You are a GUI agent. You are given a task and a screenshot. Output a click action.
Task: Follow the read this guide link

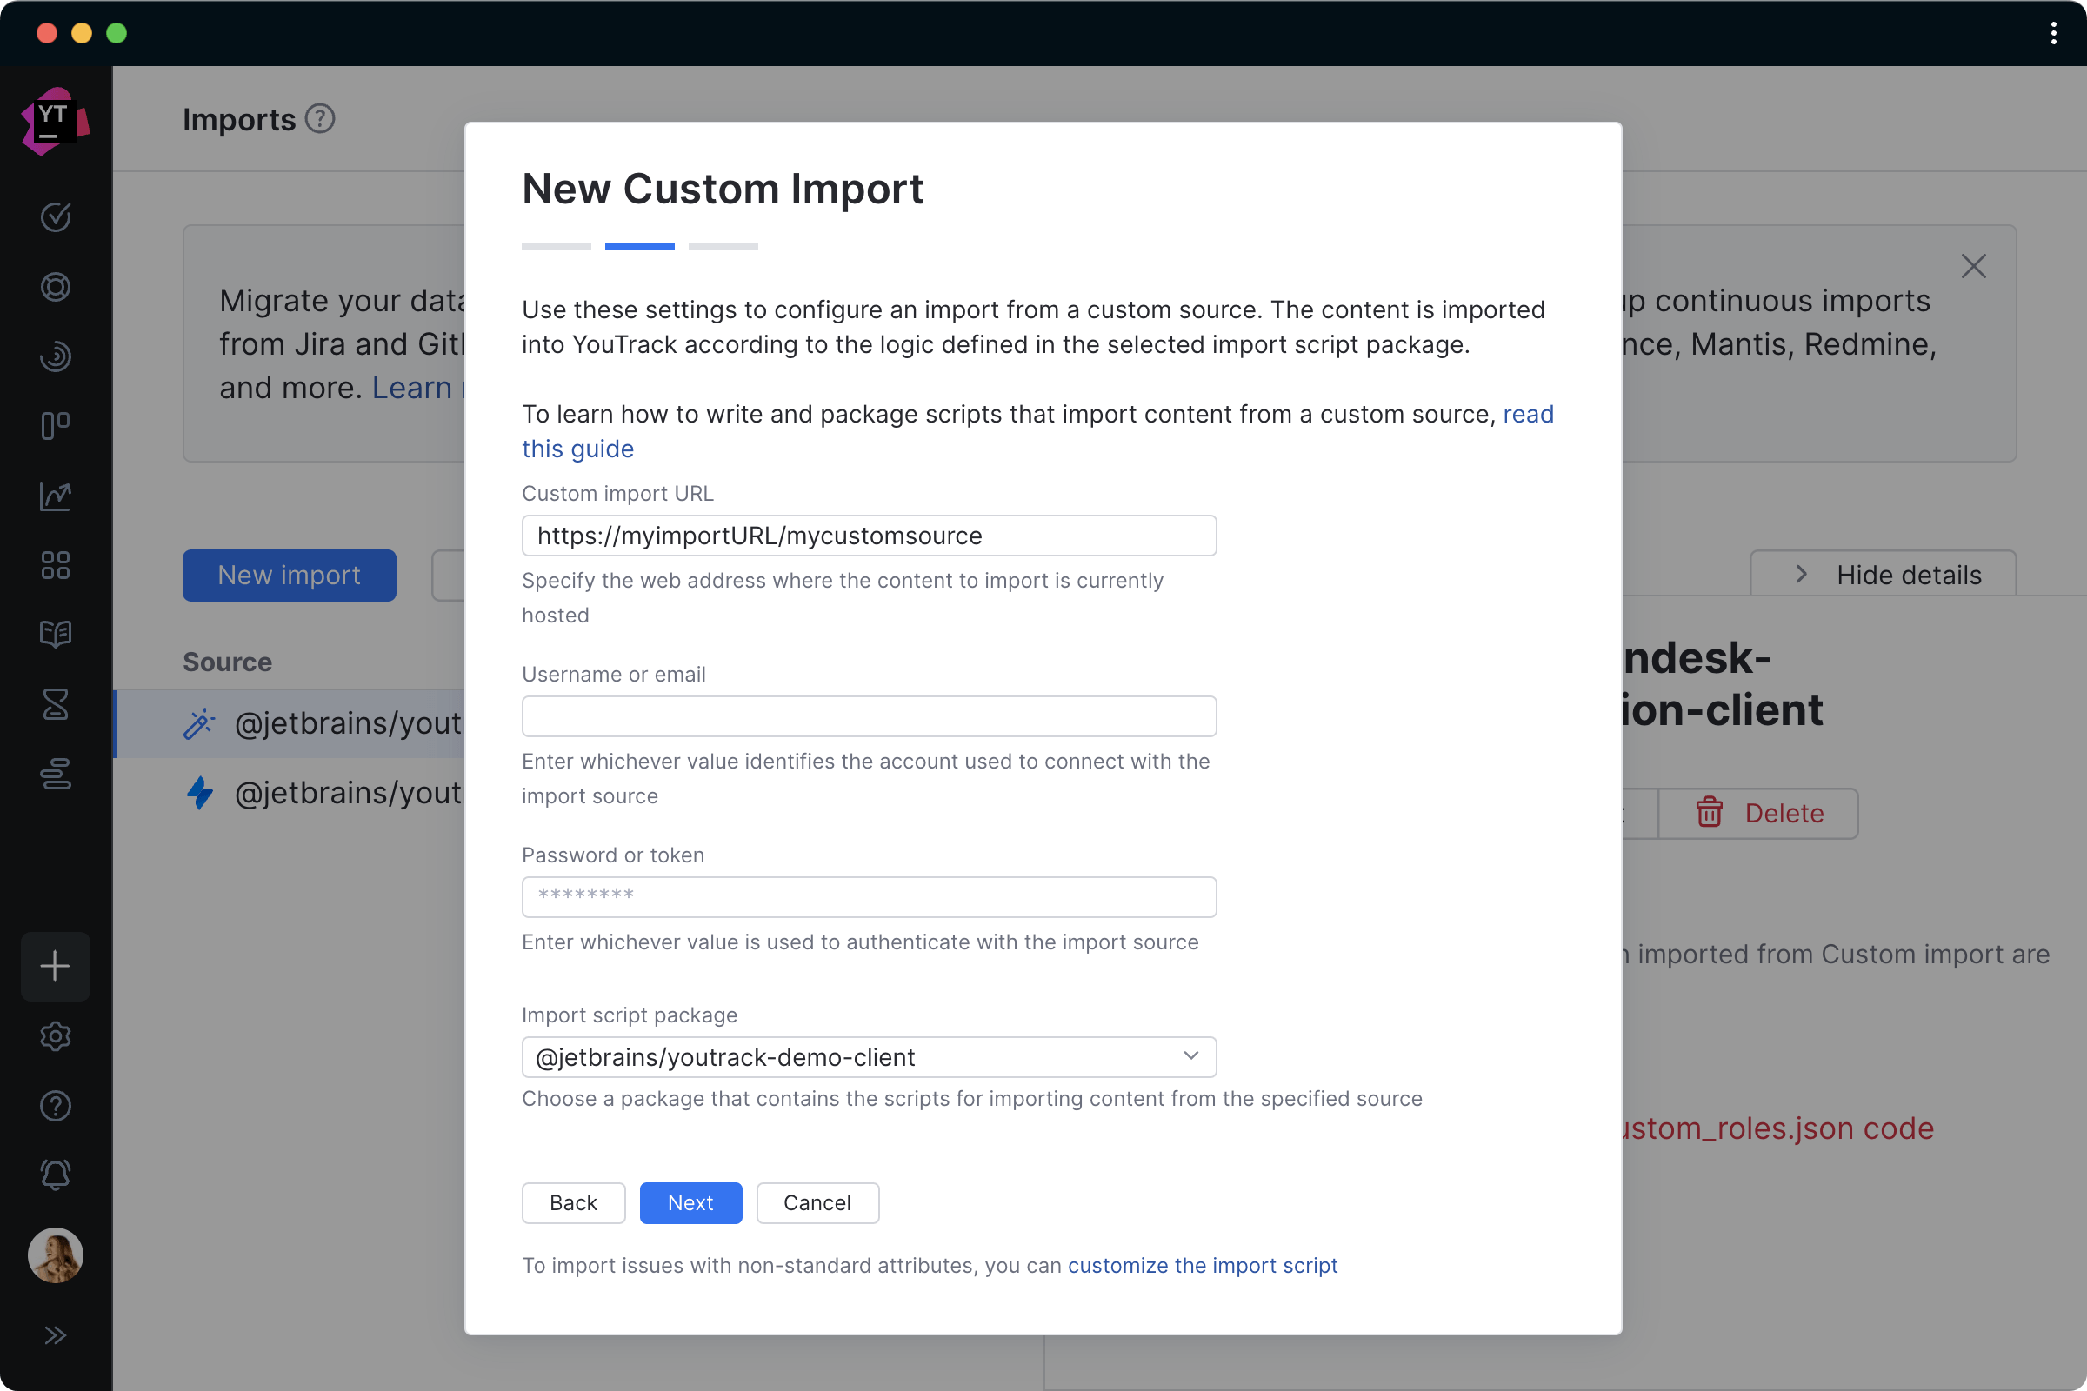577,448
